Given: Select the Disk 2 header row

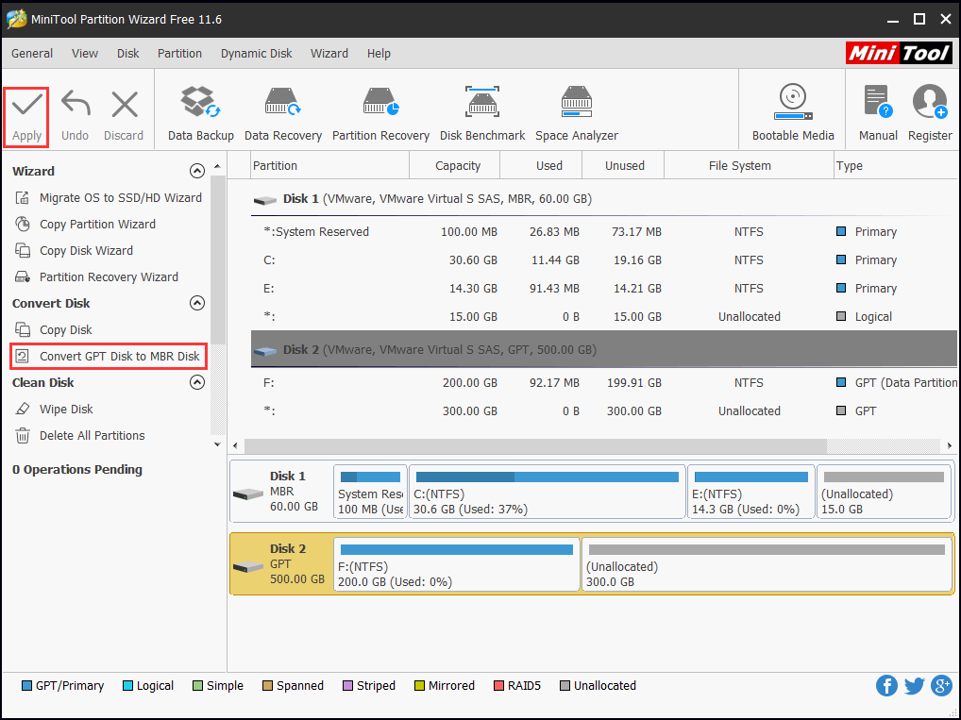Looking at the screenshot, I should click(603, 349).
